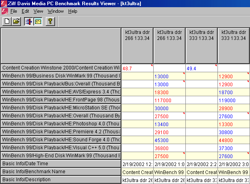Click the Ziff Davis title bar logo icon

4,4
